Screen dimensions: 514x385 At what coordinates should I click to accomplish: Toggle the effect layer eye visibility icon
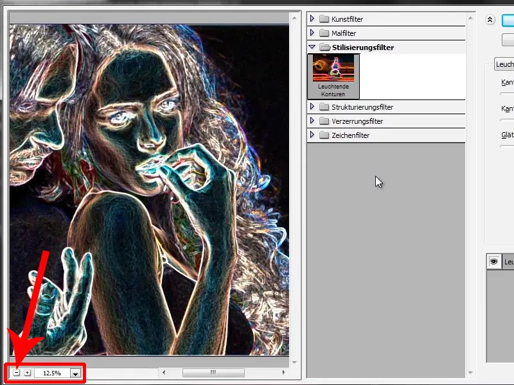pos(493,262)
